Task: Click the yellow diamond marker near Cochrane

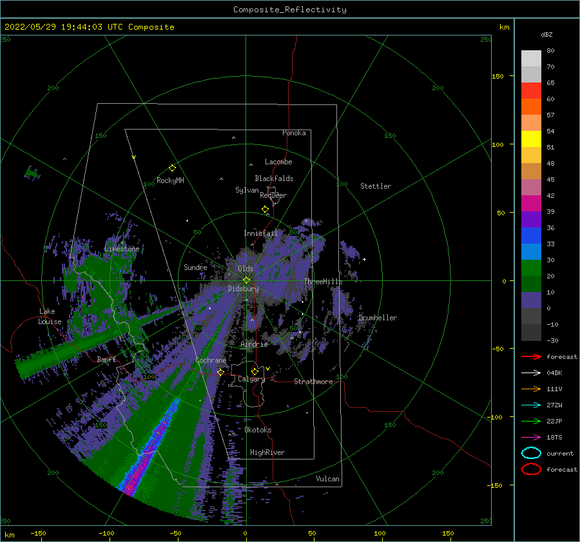Action: [220, 372]
